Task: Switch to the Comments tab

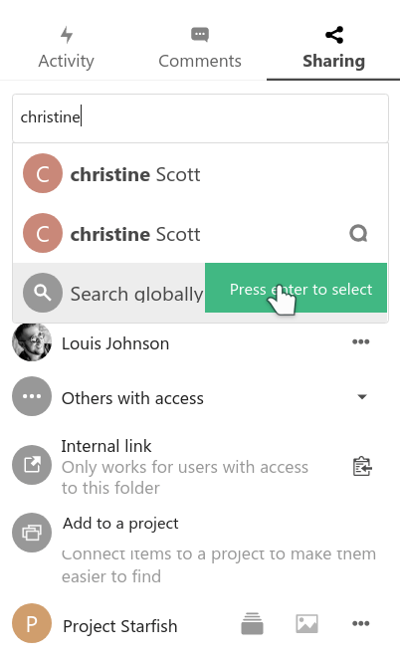Action: [x=200, y=48]
